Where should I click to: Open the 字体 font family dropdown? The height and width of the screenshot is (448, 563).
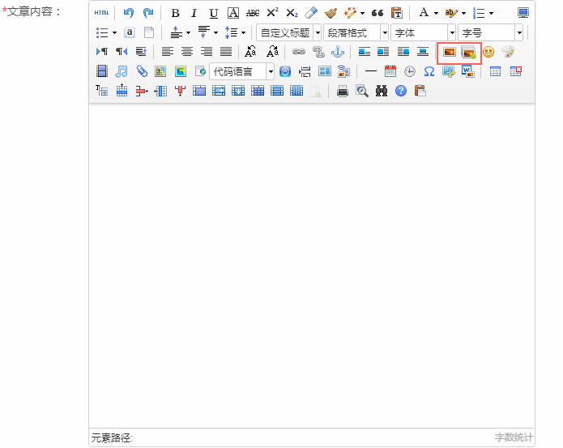coord(424,33)
